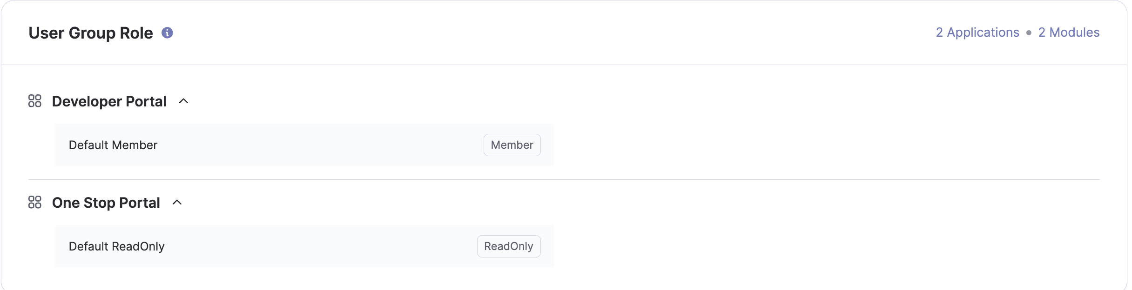Select the Developer Portal section title
1132x290 pixels.
(x=109, y=101)
